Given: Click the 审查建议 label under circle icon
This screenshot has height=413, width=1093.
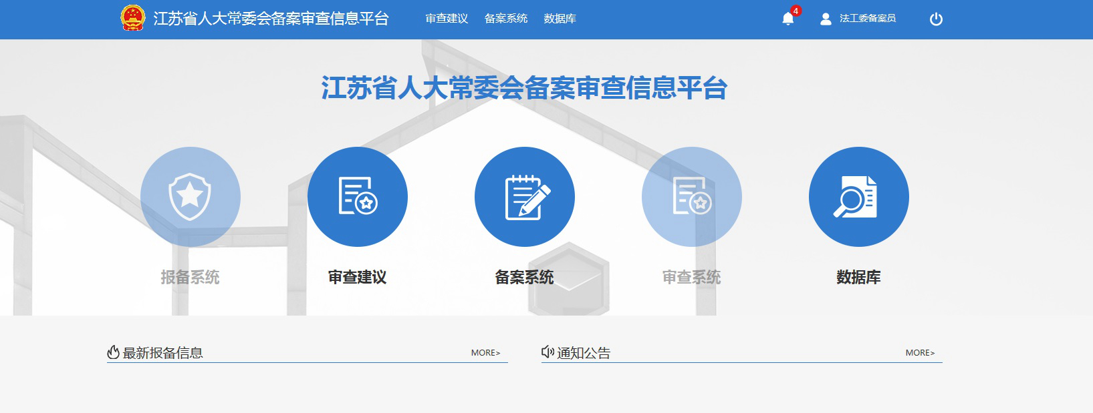Looking at the screenshot, I should [358, 277].
